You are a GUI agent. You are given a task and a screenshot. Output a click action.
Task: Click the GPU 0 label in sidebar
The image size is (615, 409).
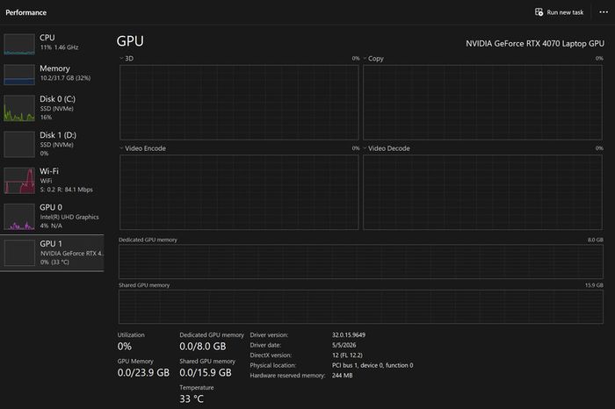pos(51,207)
